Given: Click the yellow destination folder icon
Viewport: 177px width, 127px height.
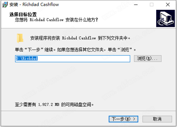Looking at the screenshot, I should pos(20,38).
